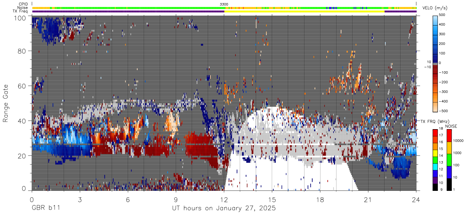
Task: Click the CPID row label
Action: 23,4
